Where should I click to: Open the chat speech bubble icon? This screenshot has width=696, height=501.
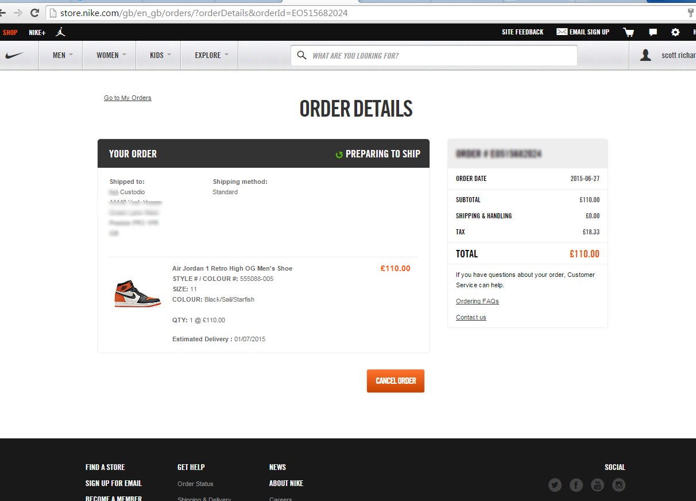point(653,32)
